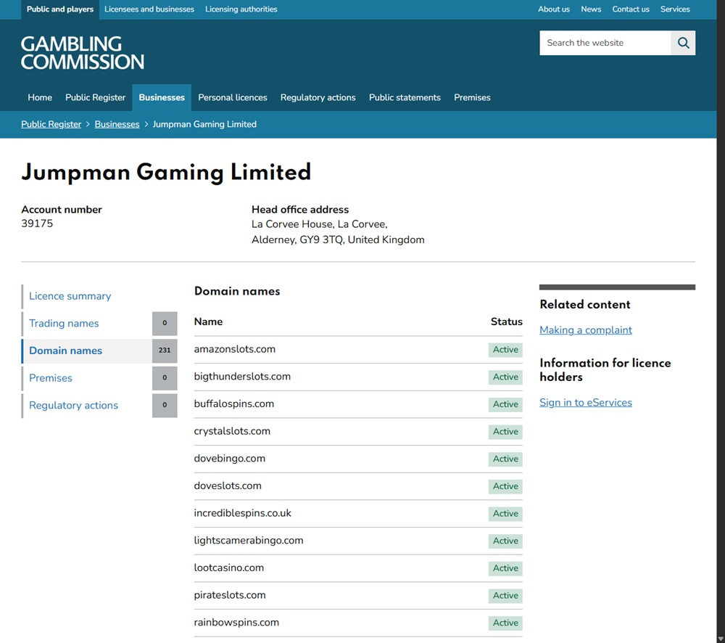
Task: Open Licence summary in side menu
Action: coord(70,296)
